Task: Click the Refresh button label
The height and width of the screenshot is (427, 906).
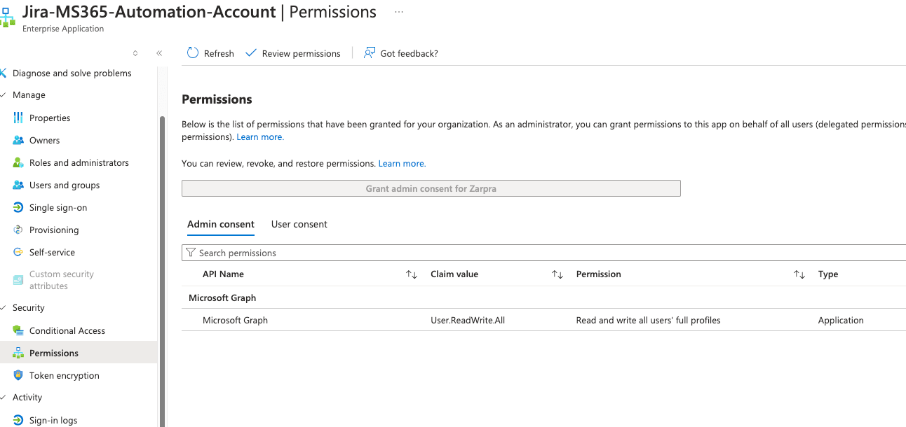Action: tap(219, 53)
